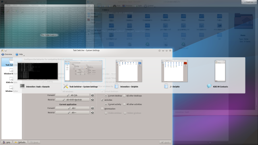Uncheck the Activities checkbox
The height and width of the screenshot is (145, 258).
102,100
